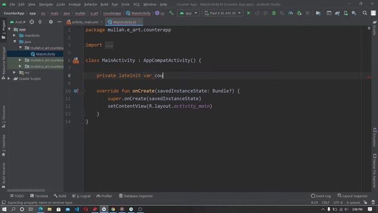Open Microsoft Edge from the taskbar
This screenshot has width=378, height=213.
pos(40,209)
